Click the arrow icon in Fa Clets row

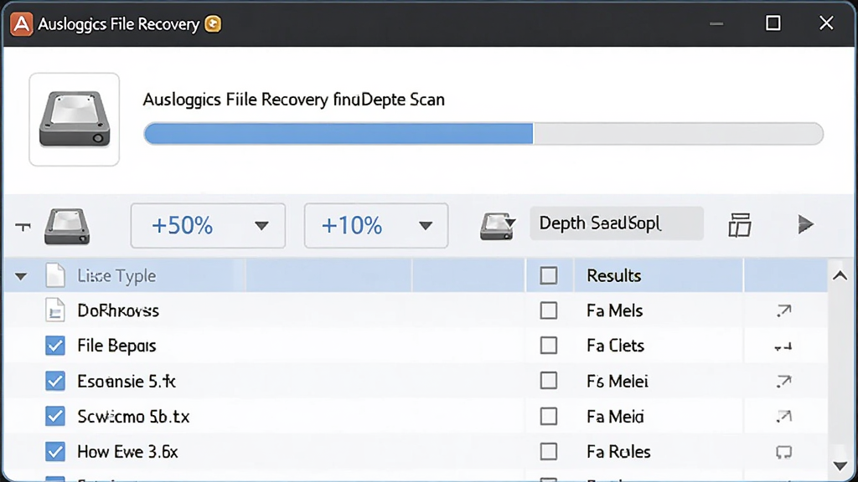click(x=783, y=346)
